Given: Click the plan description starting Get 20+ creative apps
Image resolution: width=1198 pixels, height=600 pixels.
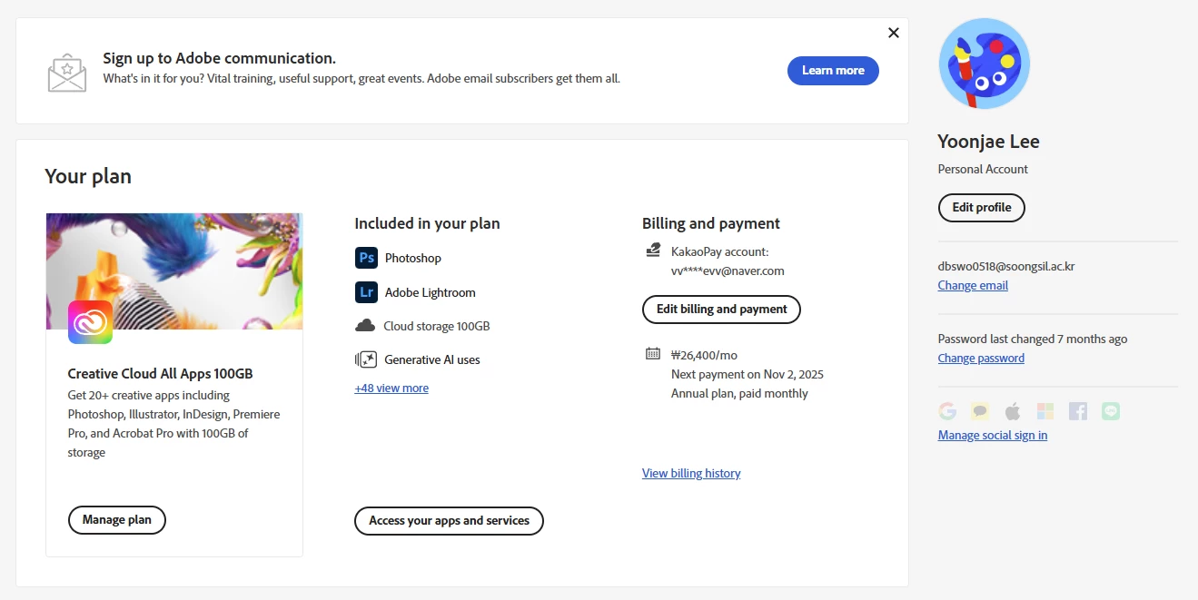Looking at the screenshot, I should pos(174,424).
